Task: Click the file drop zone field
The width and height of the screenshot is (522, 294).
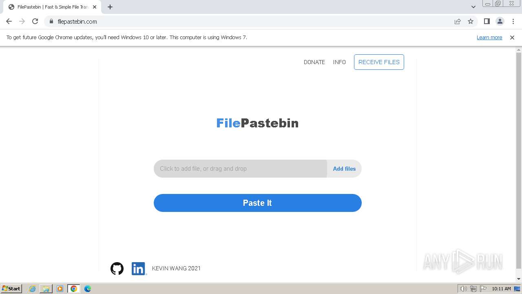Action: [x=240, y=169]
